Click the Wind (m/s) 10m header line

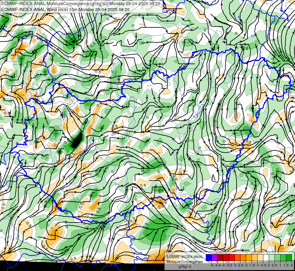pos(65,9)
